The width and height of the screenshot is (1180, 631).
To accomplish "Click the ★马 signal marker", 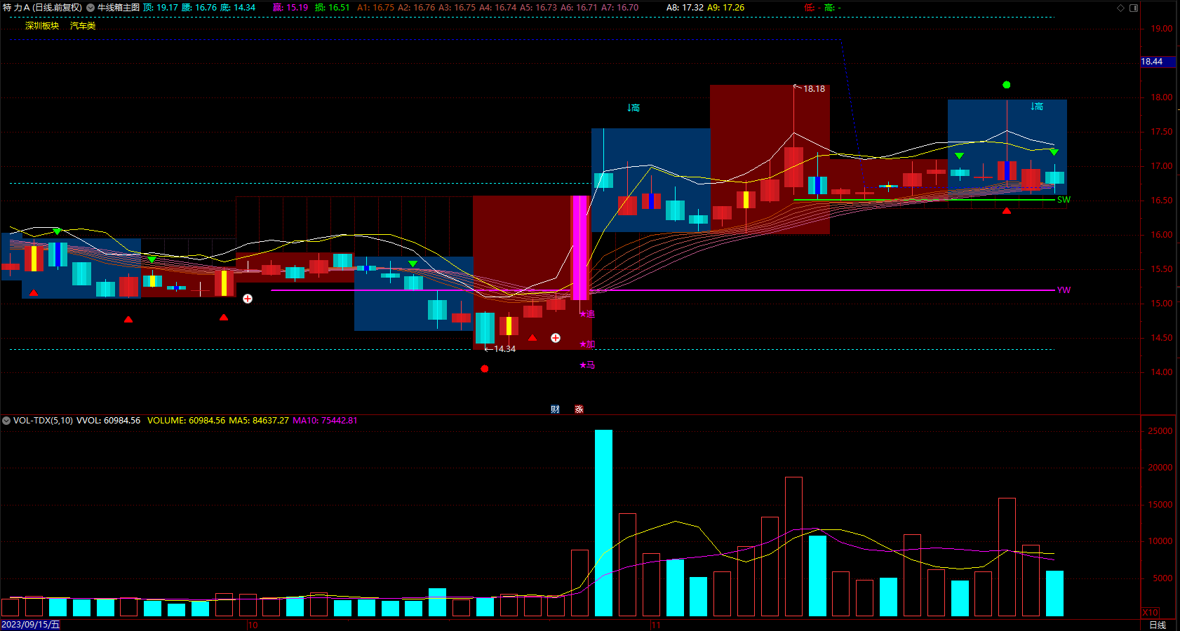I will point(587,365).
